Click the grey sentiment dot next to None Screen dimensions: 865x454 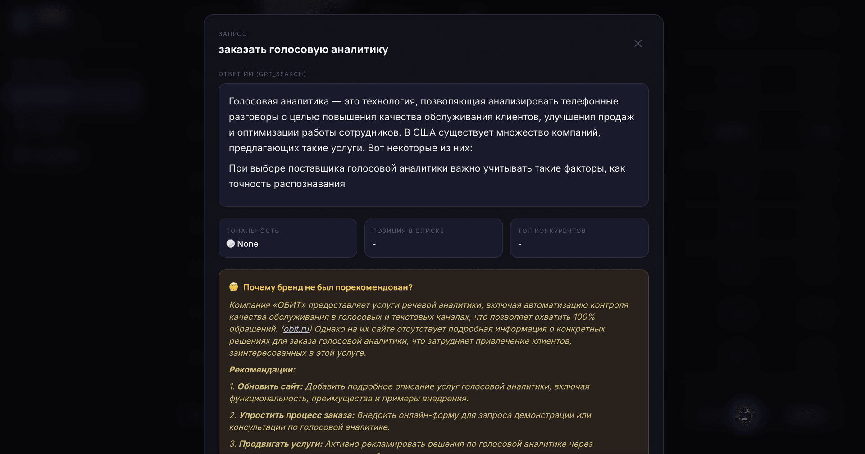point(231,244)
